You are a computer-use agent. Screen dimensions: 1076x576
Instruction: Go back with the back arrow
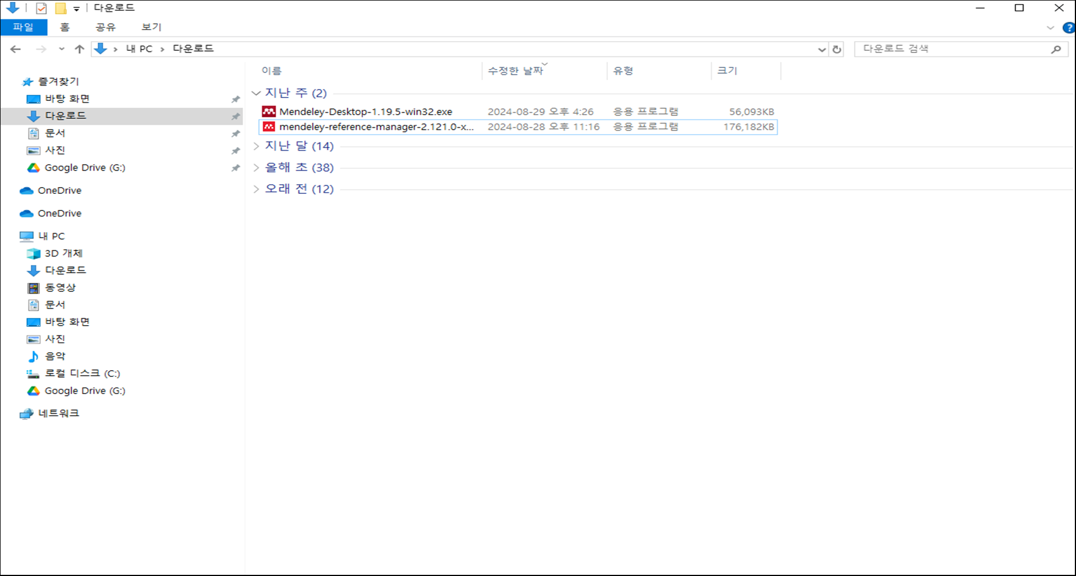[x=15, y=49]
